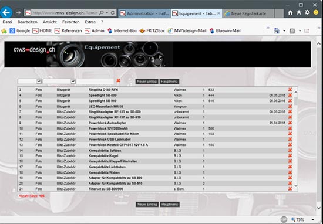Click red X to clear the filter field
The height and width of the screenshot is (224, 323).
pyautogui.click(x=118, y=81)
